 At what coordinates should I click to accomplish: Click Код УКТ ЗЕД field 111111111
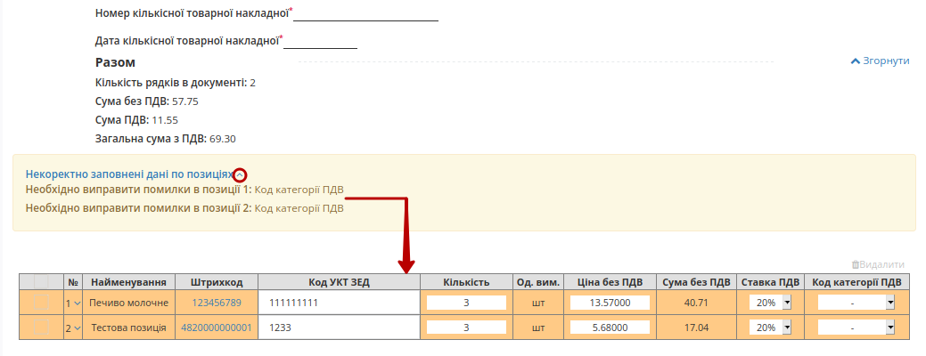[x=339, y=303]
